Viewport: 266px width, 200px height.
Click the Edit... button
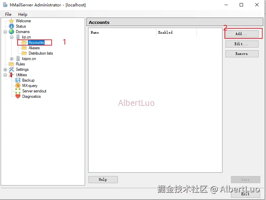242,44
